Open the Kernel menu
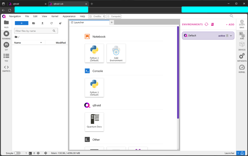Image resolution: width=248 pixels, height=156 pixels. coord(55,16)
